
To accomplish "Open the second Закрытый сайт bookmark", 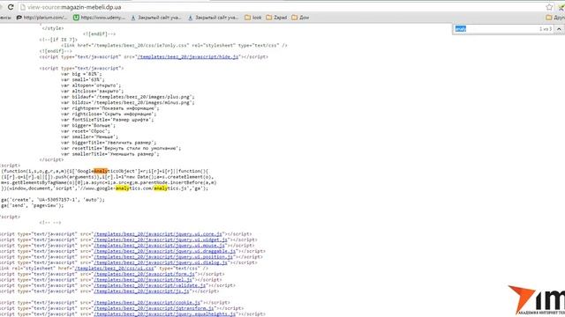I will tap(214, 18).
